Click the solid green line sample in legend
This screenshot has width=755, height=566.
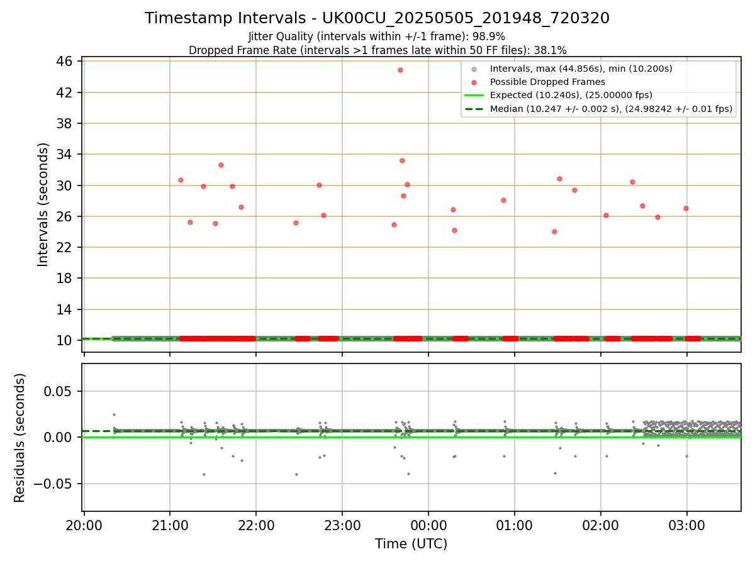(x=474, y=96)
